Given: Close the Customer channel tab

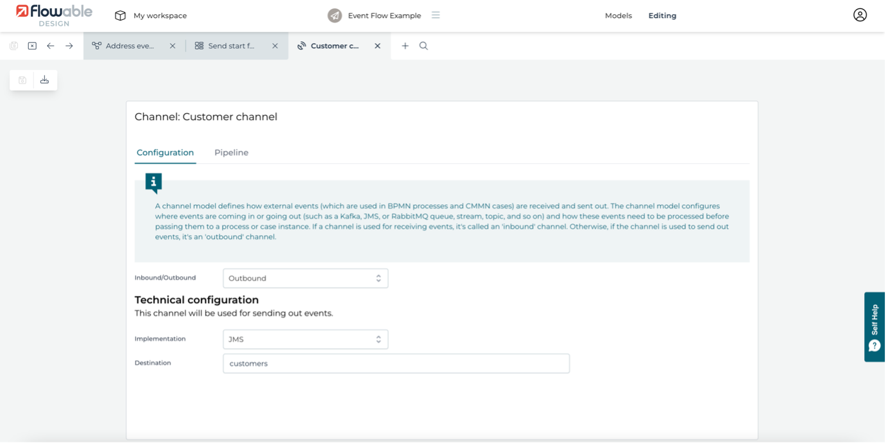Looking at the screenshot, I should (377, 46).
